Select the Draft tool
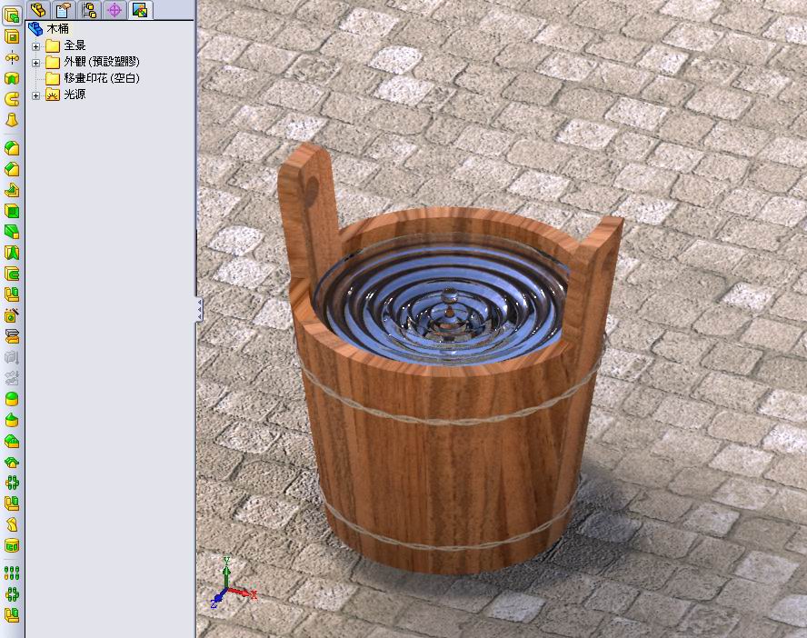807x638 pixels. (x=11, y=232)
